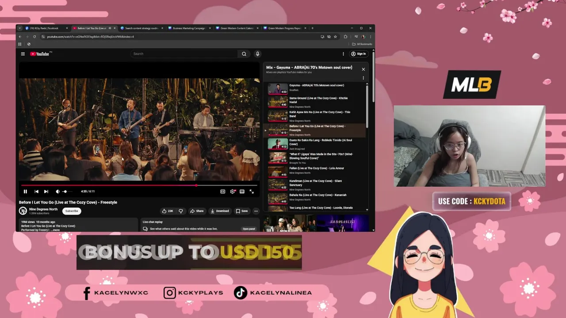Open the All Bookmarks folder

point(362,44)
